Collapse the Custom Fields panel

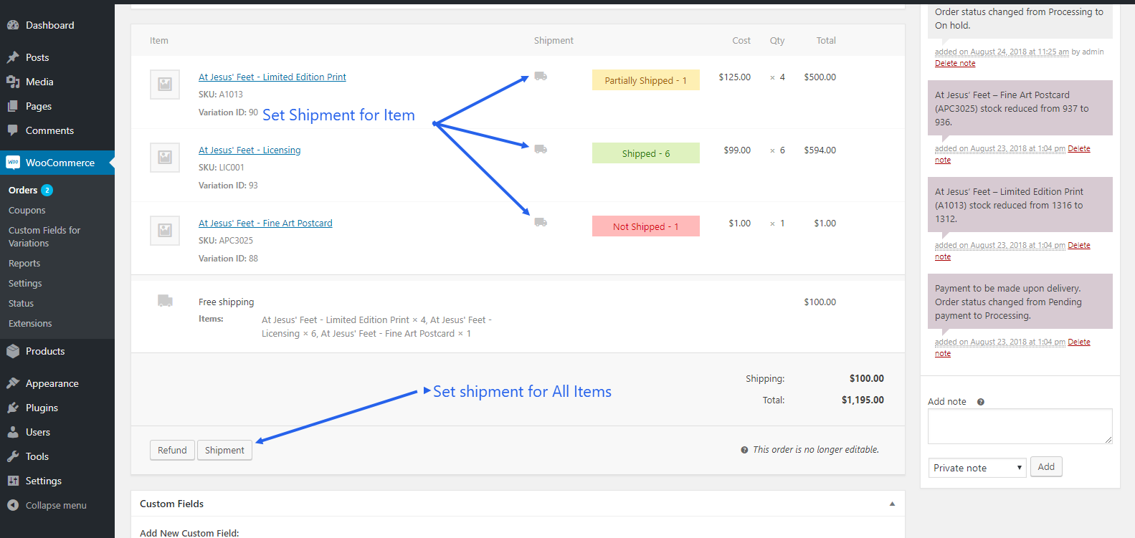click(x=892, y=504)
